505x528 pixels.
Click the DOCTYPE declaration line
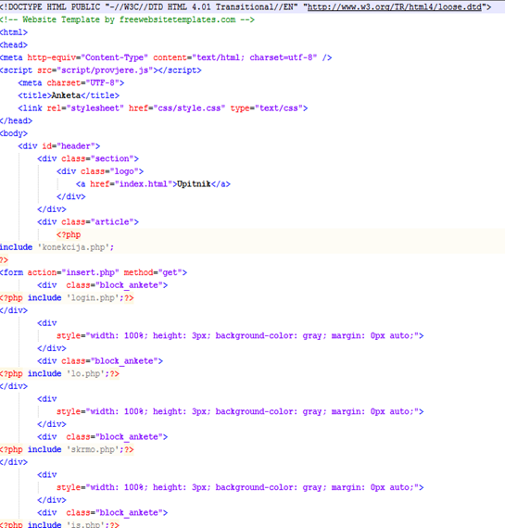[x=246, y=7]
